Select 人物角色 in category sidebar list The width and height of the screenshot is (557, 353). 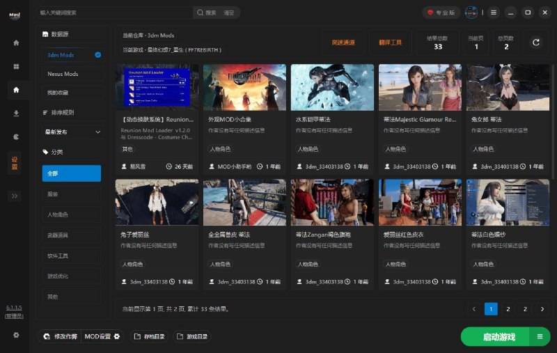point(72,214)
